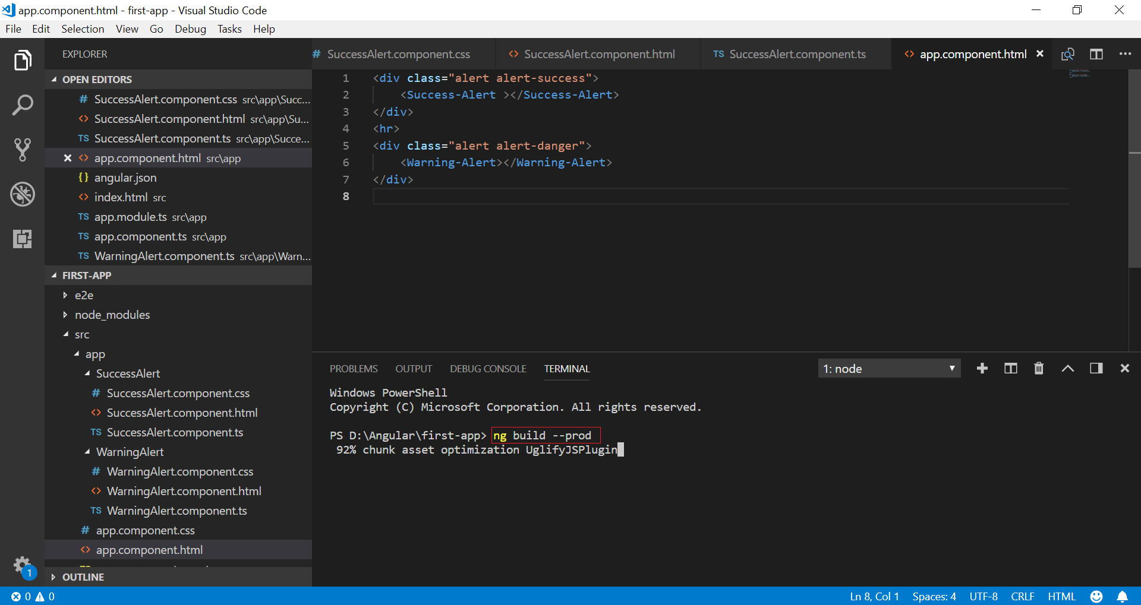This screenshot has height=605, width=1141.
Task: Open notifications bell in status bar
Action: pyautogui.click(x=1122, y=596)
